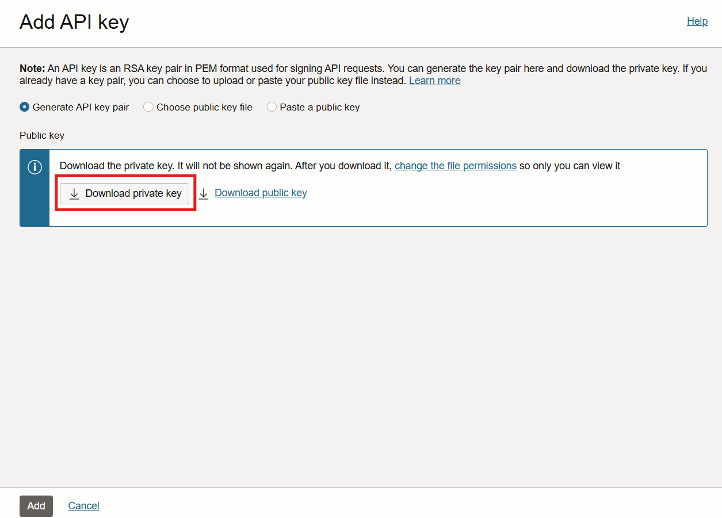Click the Add API key page heading
Screen dimensions: 722x518
[x=74, y=22]
